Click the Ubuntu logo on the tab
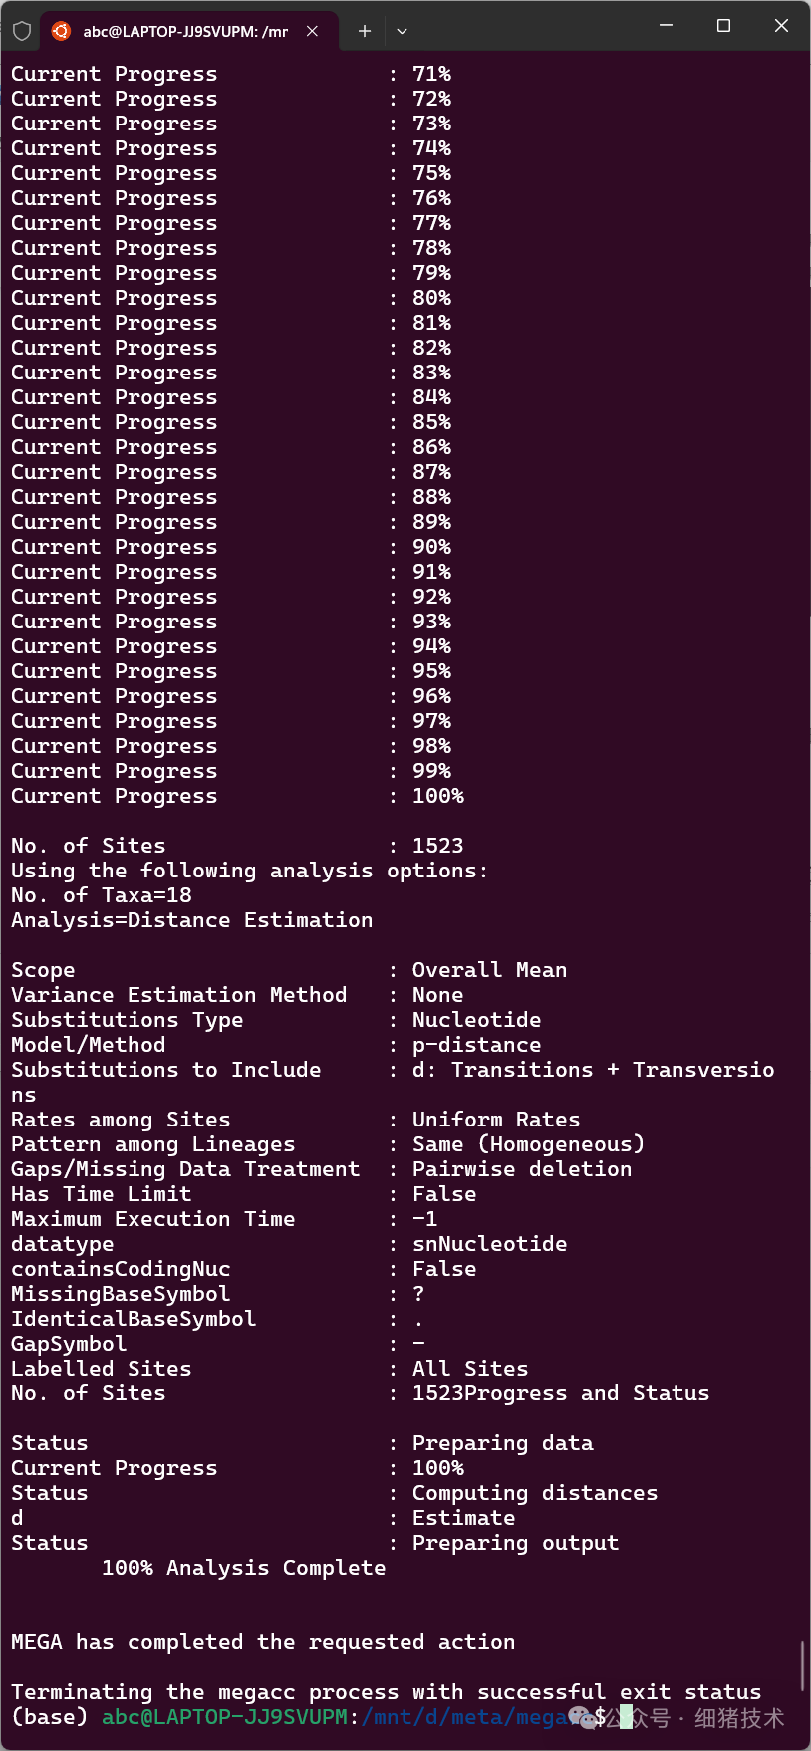The image size is (811, 1751). click(61, 31)
